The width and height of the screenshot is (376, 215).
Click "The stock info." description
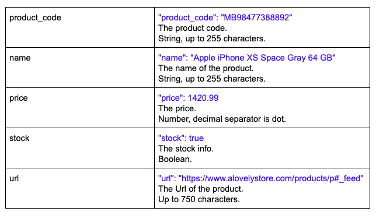click(x=186, y=149)
